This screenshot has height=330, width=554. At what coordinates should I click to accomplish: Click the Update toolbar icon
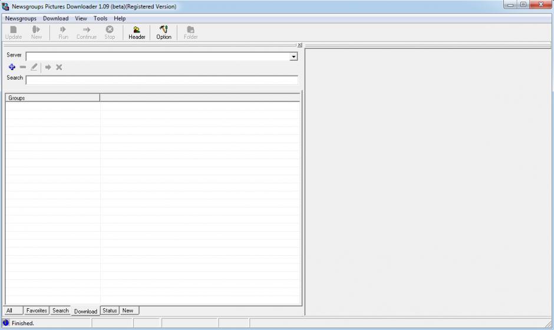(14, 32)
